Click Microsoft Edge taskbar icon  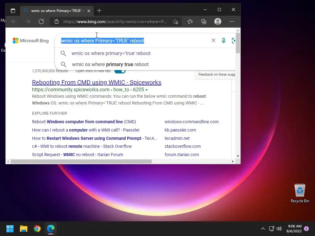(51, 229)
